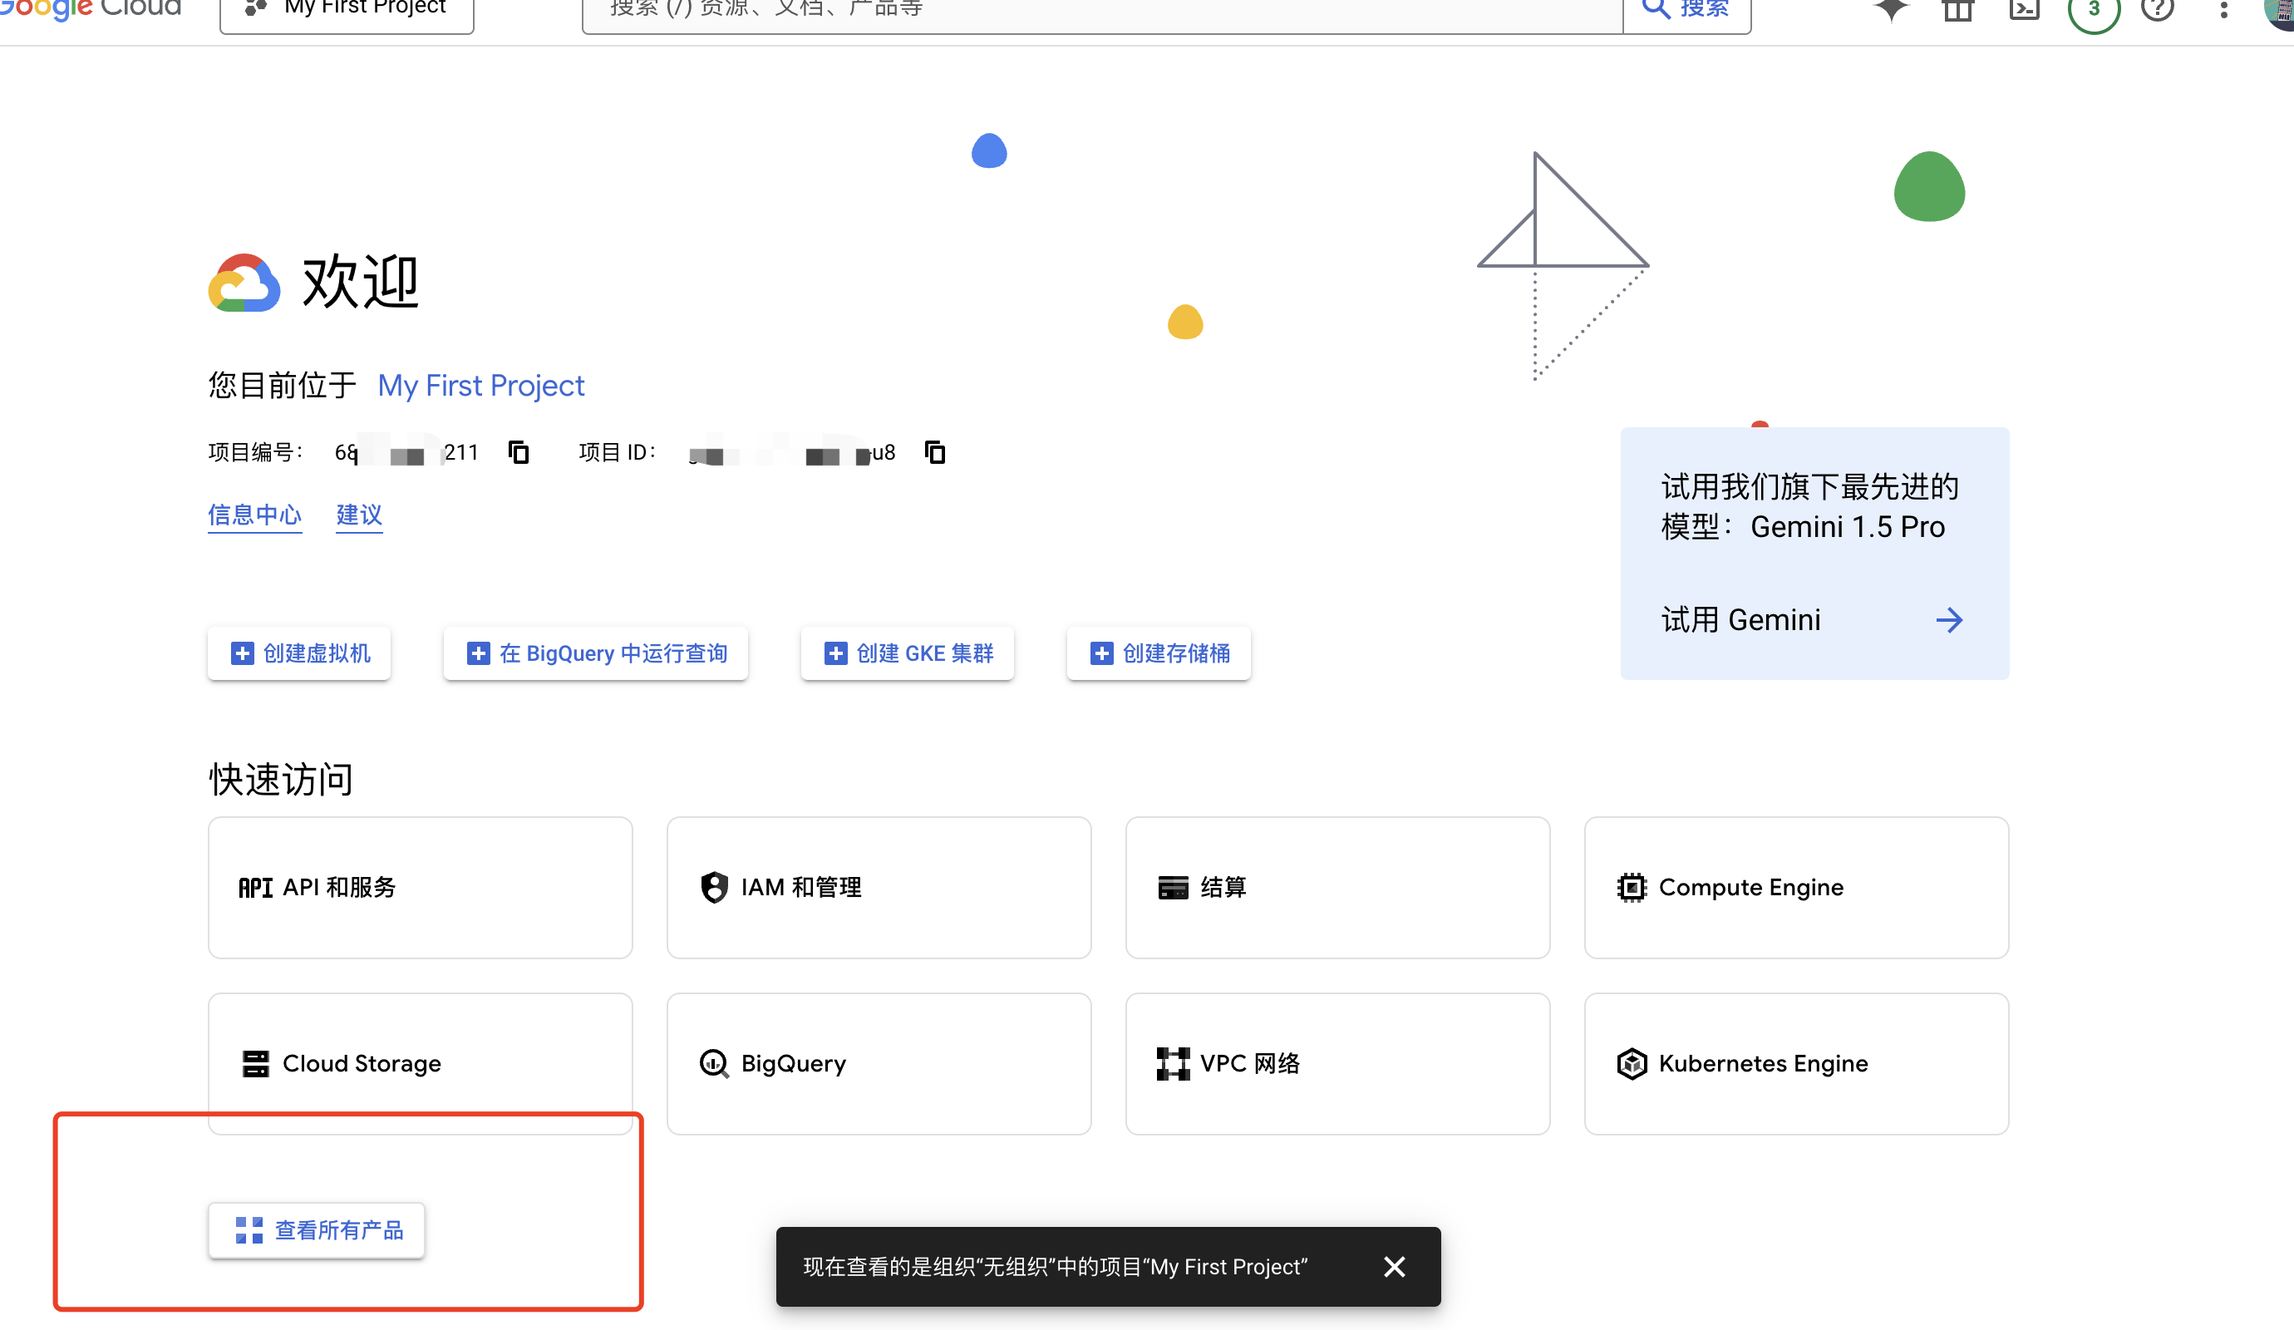Copy the project ID (项目 ID)
This screenshot has height=1330, width=2294.
click(935, 452)
